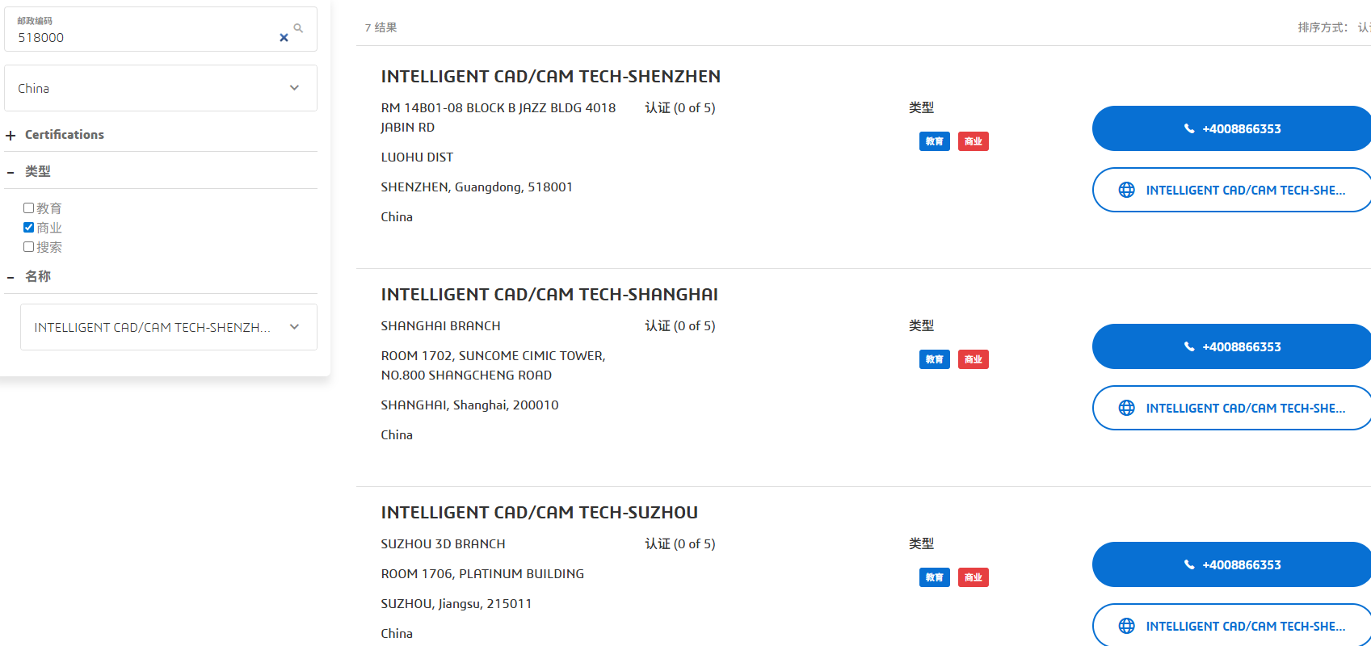Clear the 518000 postal code field
The width and height of the screenshot is (1371, 646).
pos(284,38)
